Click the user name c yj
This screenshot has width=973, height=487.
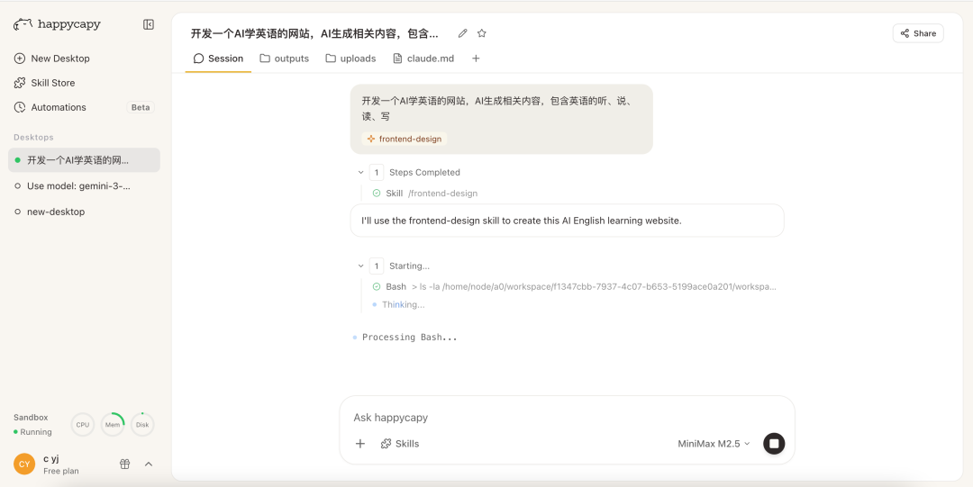(50, 458)
